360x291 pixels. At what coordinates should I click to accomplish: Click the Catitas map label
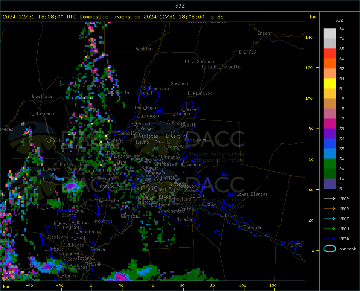[x=228, y=216]
